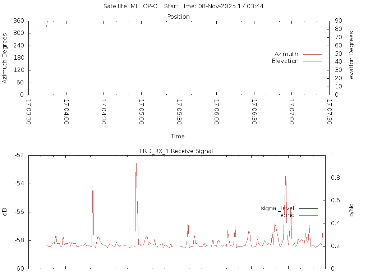This screenshot has width=368, height=276.
Task: Click the ebno legend label
Action: (287, 215)
